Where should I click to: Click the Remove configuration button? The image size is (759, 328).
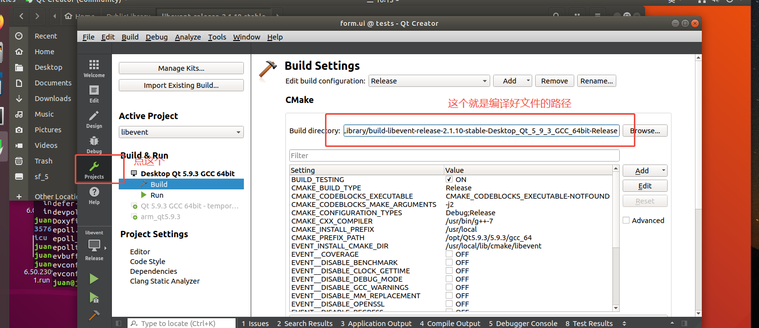pos(554,81)
